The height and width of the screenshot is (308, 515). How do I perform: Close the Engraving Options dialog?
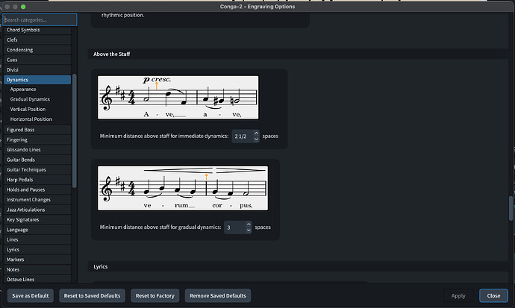coord(493,295)
